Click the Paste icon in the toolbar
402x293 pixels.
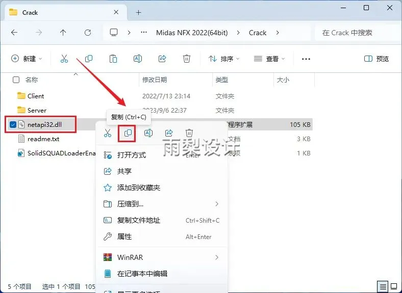tap(113, 59)
